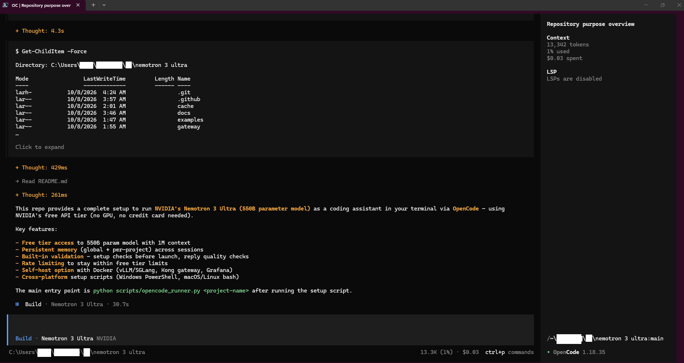Screen dimensions: 684x363
Task: Select the 'cache' directory row
Action: 104,106
